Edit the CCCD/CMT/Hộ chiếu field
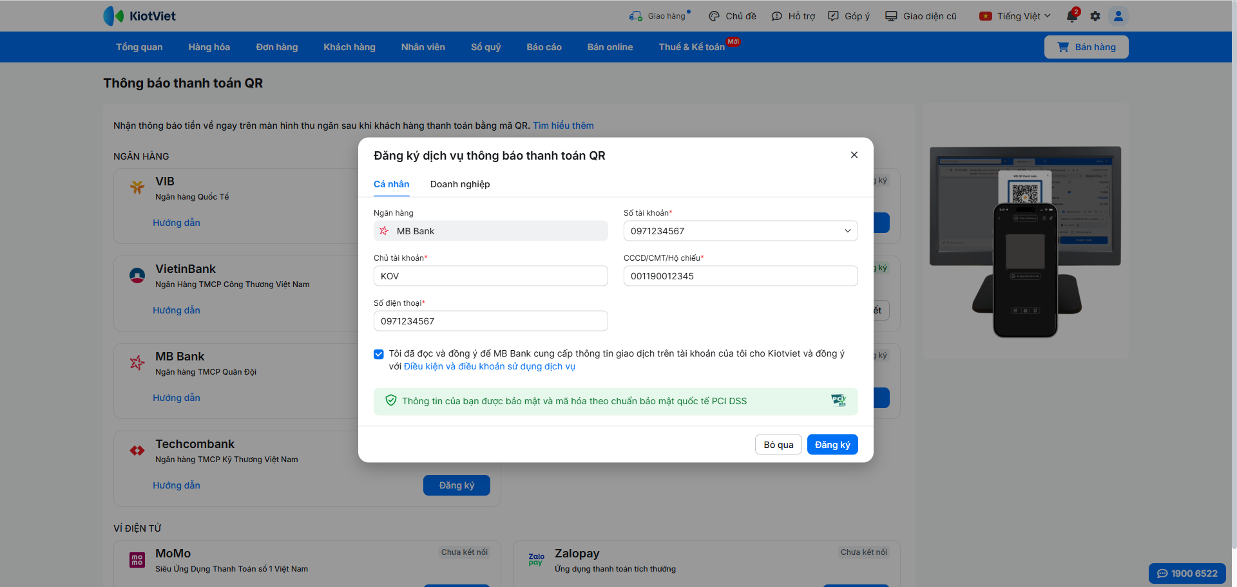 [x=740, y=276]
